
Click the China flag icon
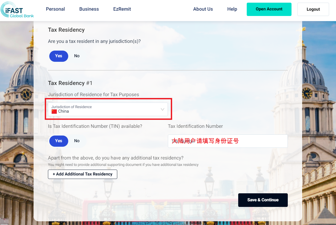tap(54, 112)
